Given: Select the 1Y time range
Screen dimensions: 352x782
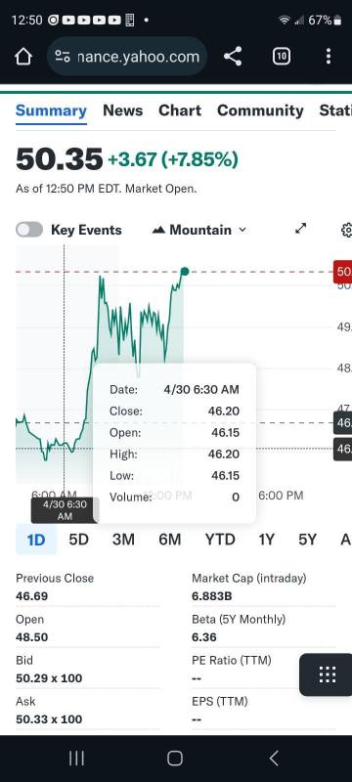Looking at the screenshot, I should pyautogui.click(x=266, y=540).
